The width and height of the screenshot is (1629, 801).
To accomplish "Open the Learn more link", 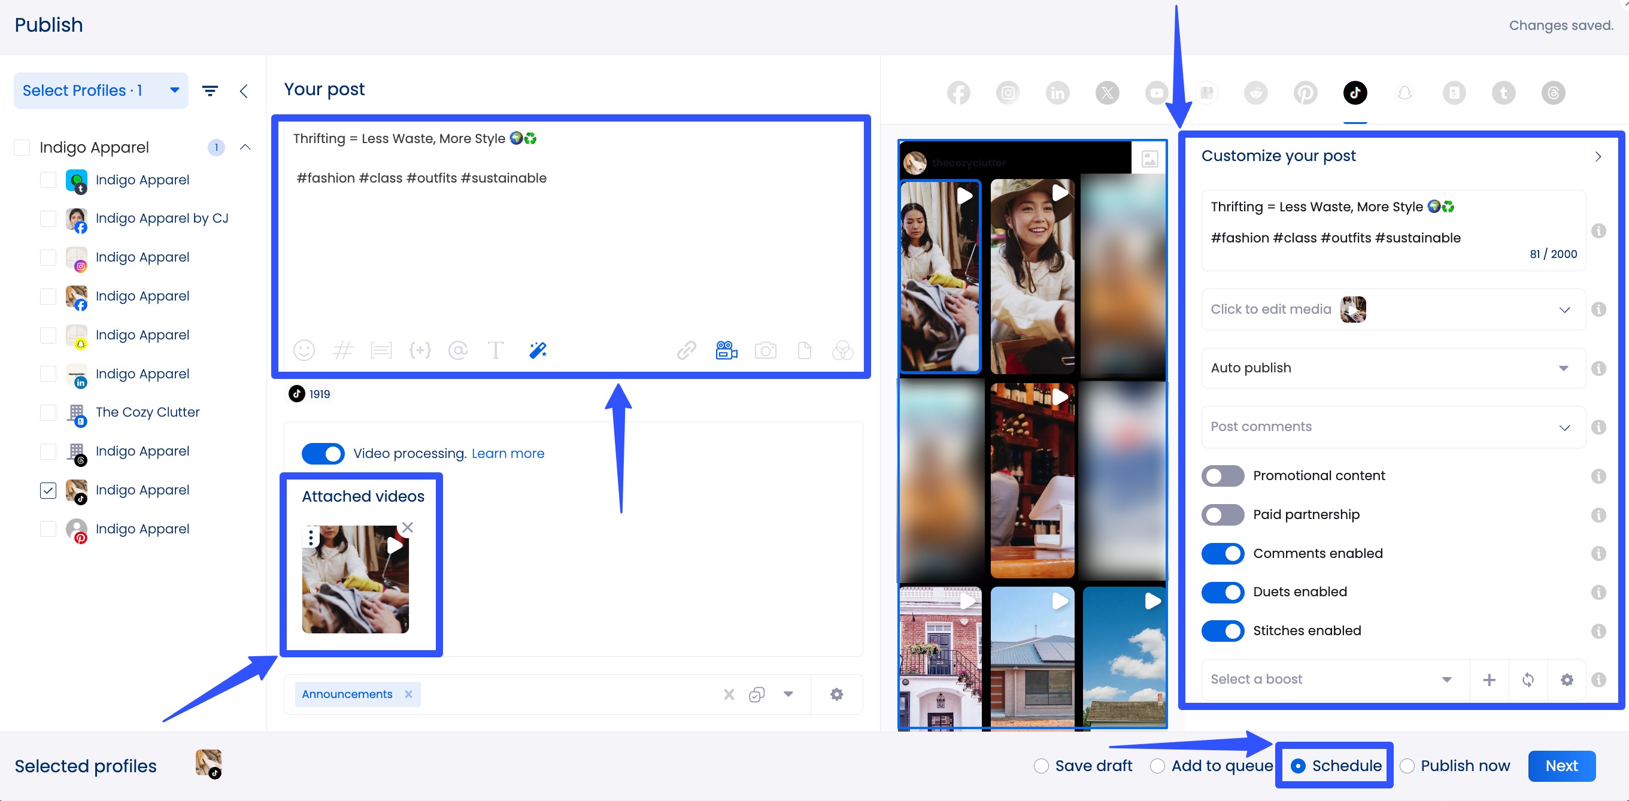I will click(x=508, y=453).
